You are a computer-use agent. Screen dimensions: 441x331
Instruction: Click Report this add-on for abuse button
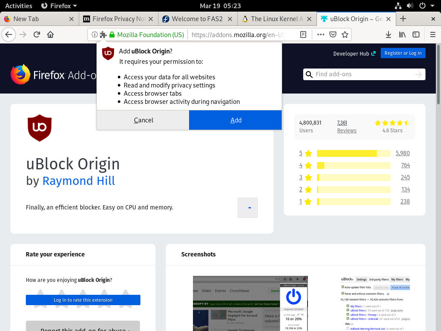83,327
